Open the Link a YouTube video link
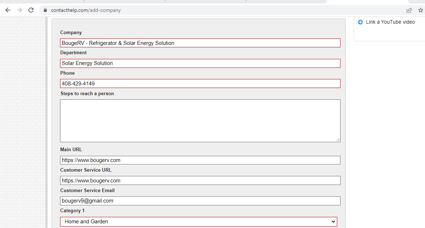The width and height of the screenshot is (425, 228). [x=390, y=22]
